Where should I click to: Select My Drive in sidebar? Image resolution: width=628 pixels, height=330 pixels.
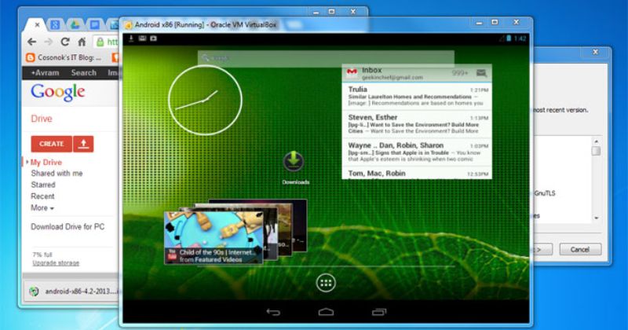tap(46, 162)
